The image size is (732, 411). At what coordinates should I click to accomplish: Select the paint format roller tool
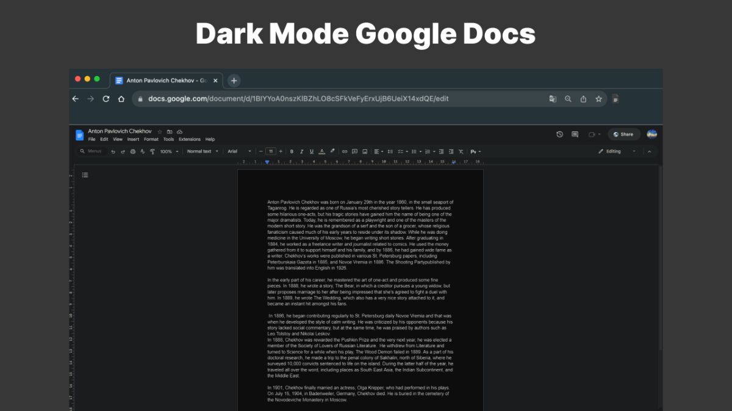(152, 152)
